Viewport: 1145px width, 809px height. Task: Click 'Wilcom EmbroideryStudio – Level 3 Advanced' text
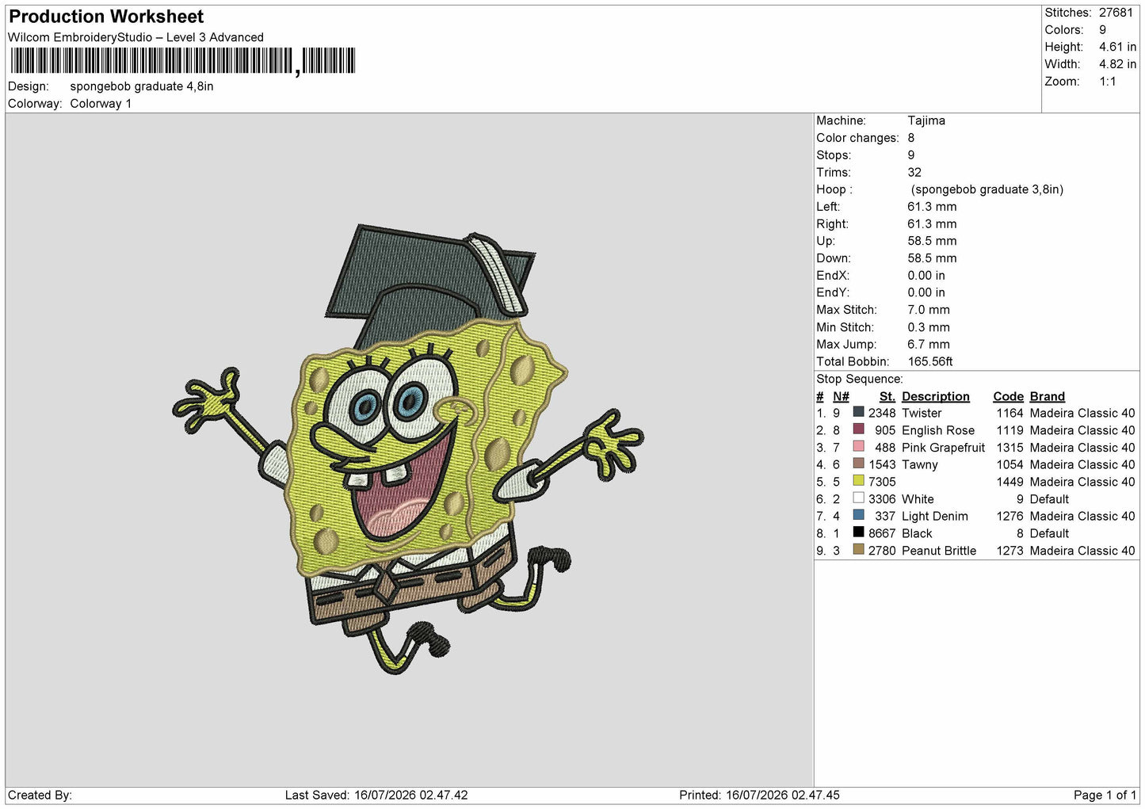135,37
